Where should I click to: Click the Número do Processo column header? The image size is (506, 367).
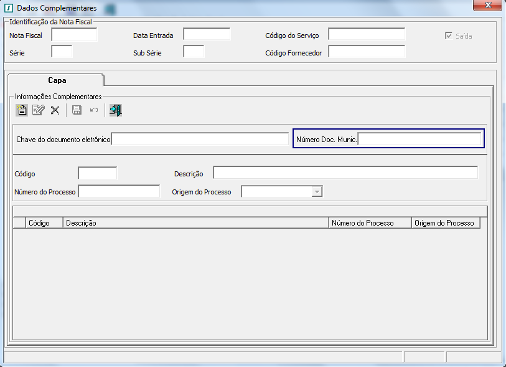[x=370, y=223]
